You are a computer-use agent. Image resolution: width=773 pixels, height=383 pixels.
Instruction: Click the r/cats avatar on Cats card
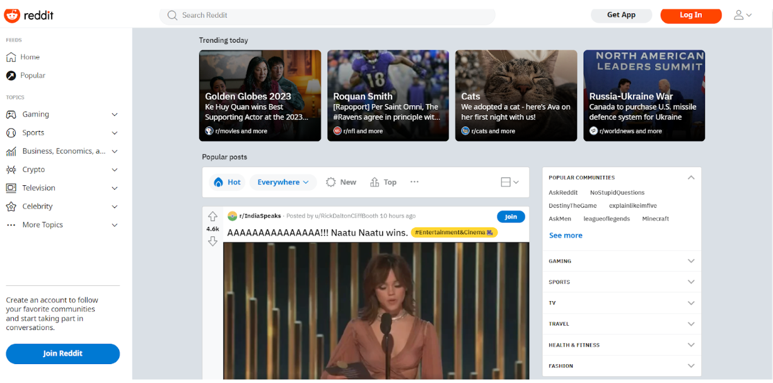coord(465,131)
